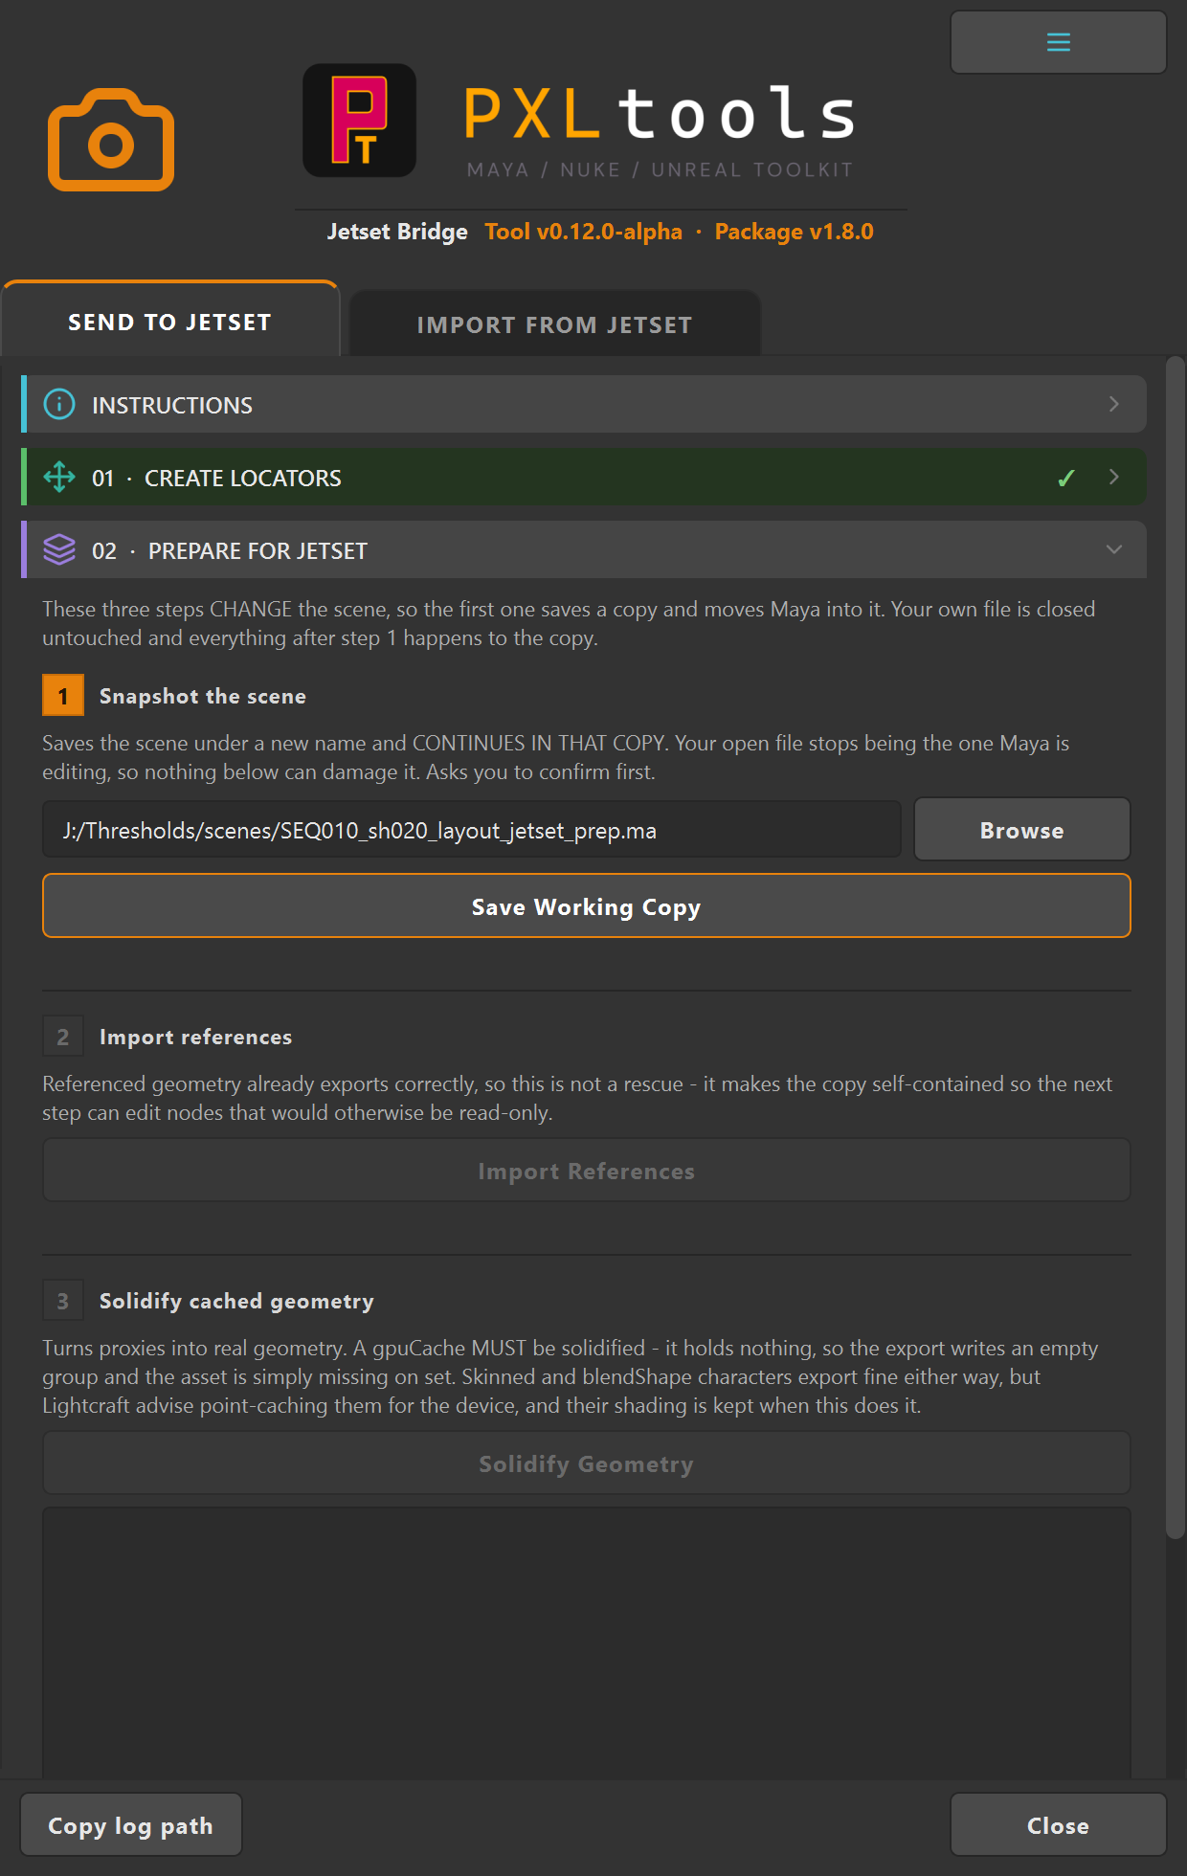Click the Create Locators move-arrows icon
This screenshot has width=1187, height=1876.
coord(59,477)
